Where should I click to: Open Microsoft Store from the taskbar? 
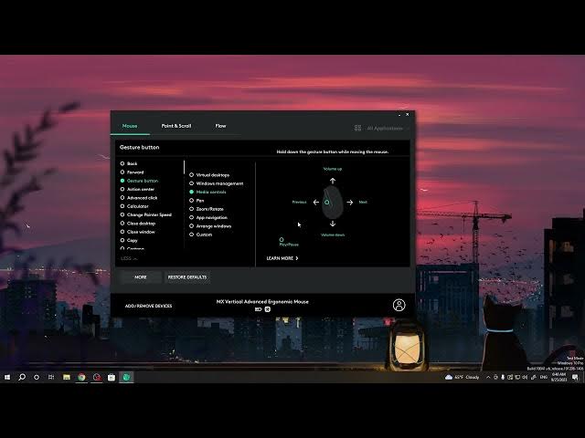[x=112, y=377]
